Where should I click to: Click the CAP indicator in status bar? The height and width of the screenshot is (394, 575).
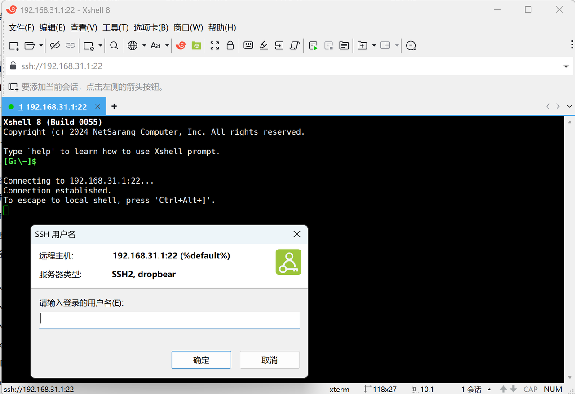click(x=530, y=389)
